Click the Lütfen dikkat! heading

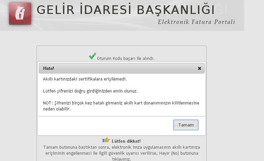click(x=126, y=141)
